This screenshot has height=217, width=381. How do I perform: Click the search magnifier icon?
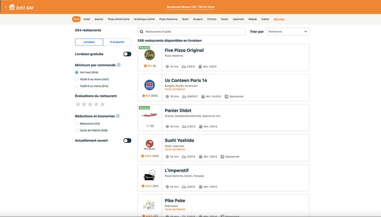(141, 32)
